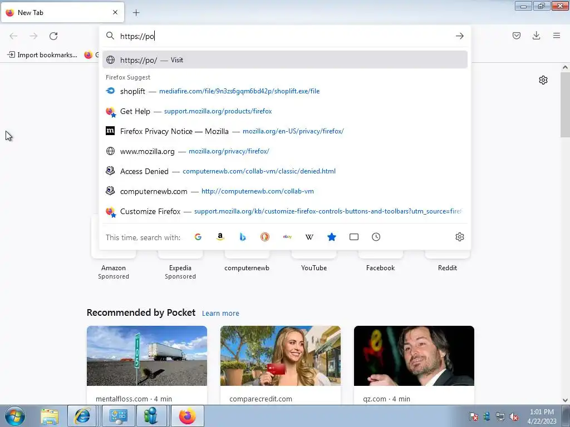Open the Windows Start menu
Viewport: 570px width, 427px height.
coord(15,416)
